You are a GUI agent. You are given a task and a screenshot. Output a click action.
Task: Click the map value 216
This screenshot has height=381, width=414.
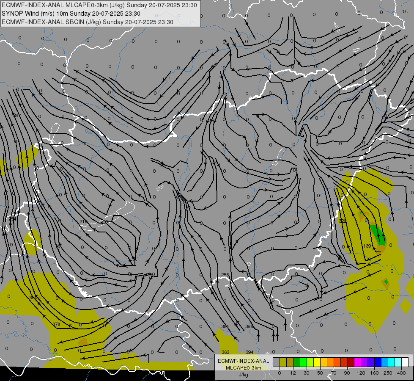(x=83, y=221)
